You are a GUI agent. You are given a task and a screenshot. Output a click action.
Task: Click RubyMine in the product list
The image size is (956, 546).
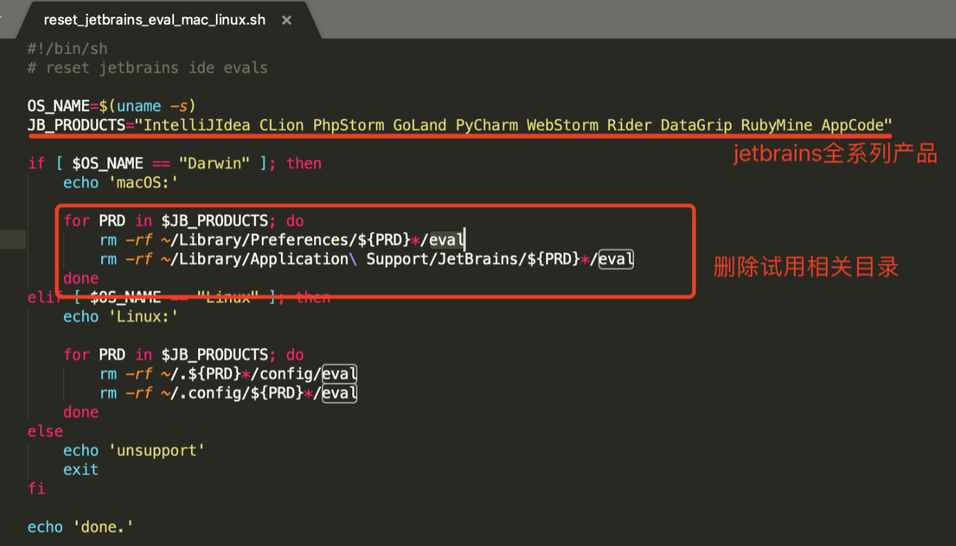pos(776,125)
